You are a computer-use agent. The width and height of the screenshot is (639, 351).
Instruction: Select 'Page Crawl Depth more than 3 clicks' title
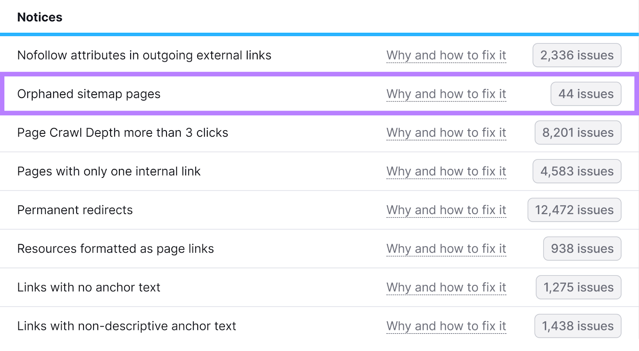[x=123, y=133]
